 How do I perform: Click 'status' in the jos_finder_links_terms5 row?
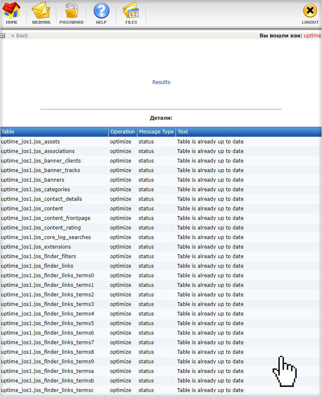[146, 323]
